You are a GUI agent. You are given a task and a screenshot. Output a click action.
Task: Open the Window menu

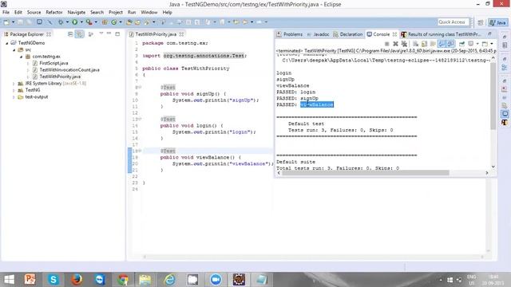click(149, 13)
